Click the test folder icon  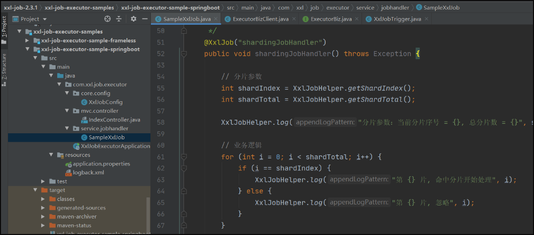(x=52, y=181)
